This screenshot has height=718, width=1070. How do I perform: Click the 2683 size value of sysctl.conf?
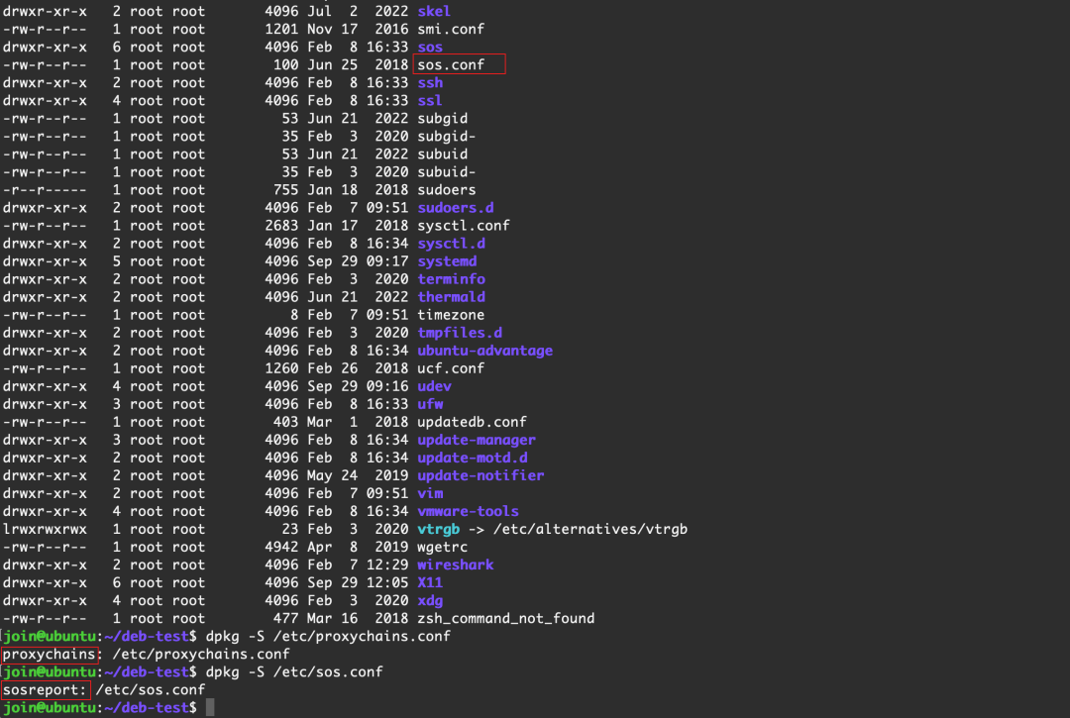[281, 226]
